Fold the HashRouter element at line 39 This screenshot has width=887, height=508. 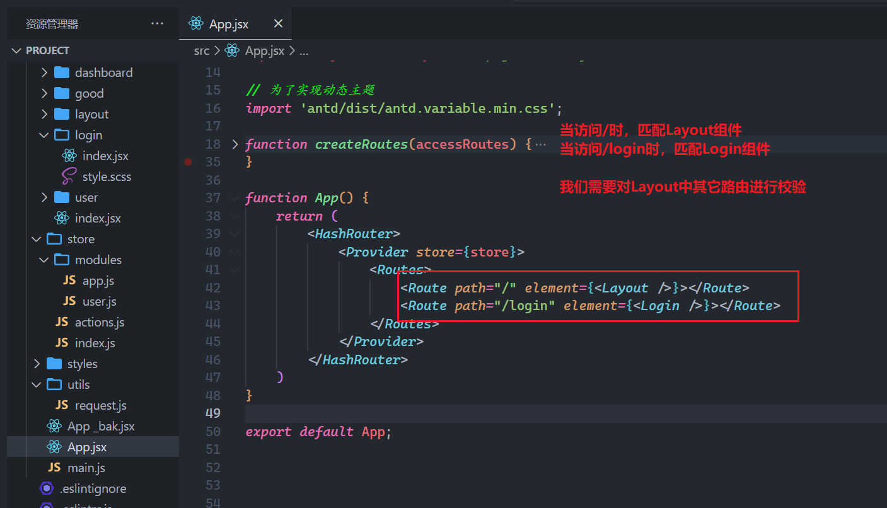(x=235, y=234)
